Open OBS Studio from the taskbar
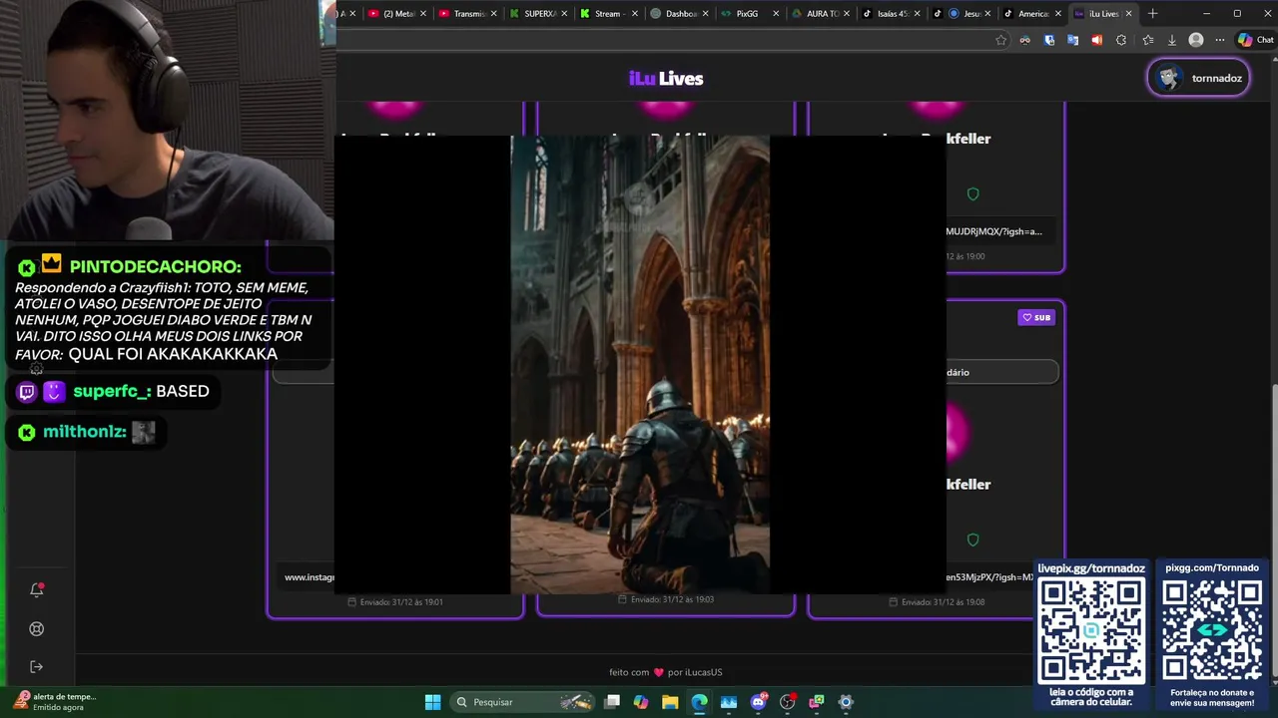The width and height of the screenshot is (1278, 718). click(788, 702)
